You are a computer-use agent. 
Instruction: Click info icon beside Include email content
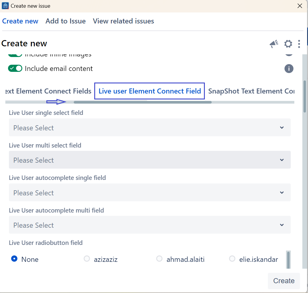289,69
